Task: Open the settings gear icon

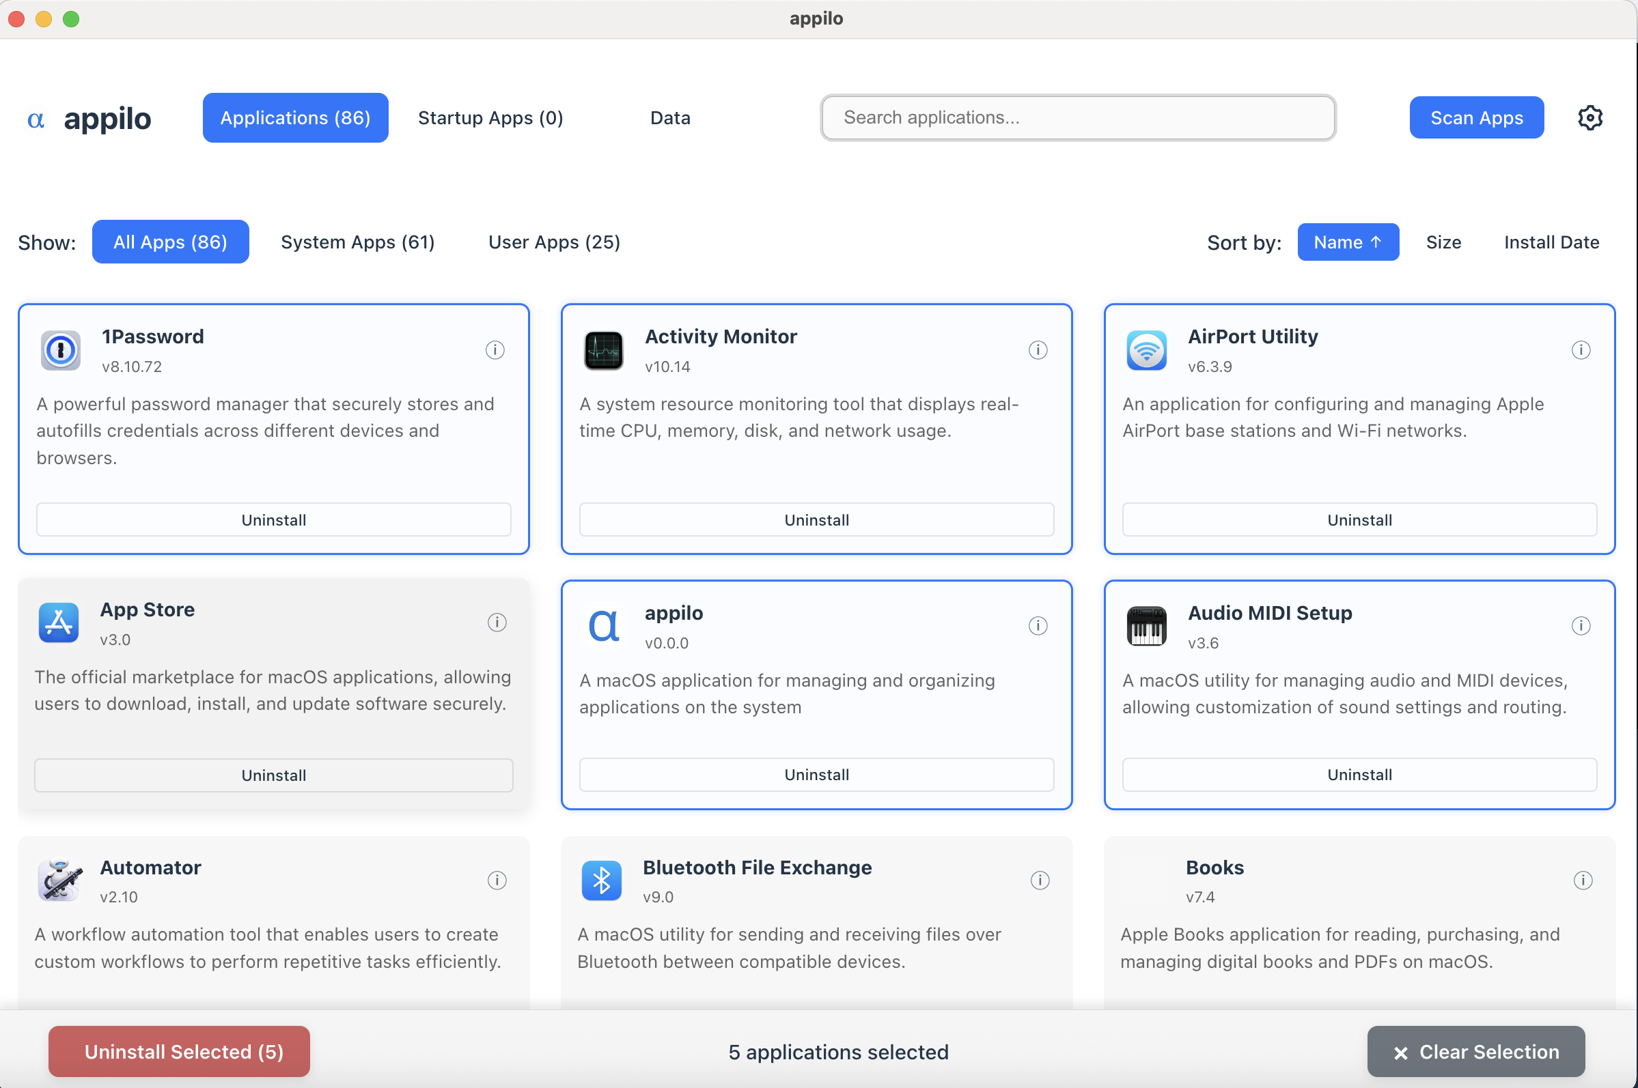Action: [1590, 118]
